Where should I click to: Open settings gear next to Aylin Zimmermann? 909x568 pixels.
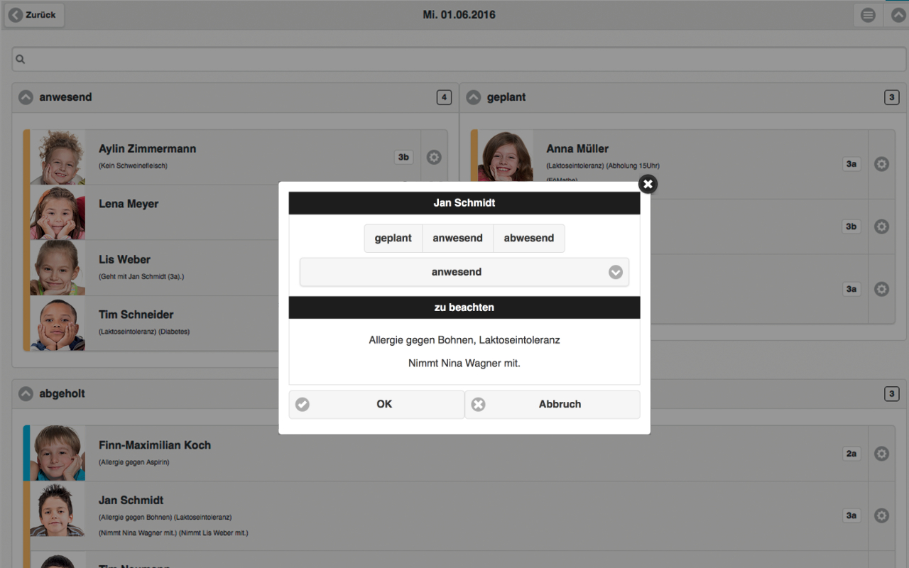click(434, 157)
